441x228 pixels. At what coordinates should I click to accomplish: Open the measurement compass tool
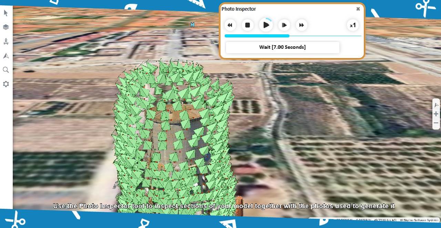(x=6, y=42)
